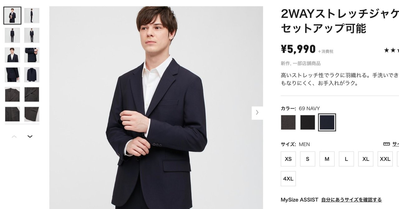Select the dark gray color swatch
The width and height of the screenshot is (399, 209).
[x=288, y=122]
